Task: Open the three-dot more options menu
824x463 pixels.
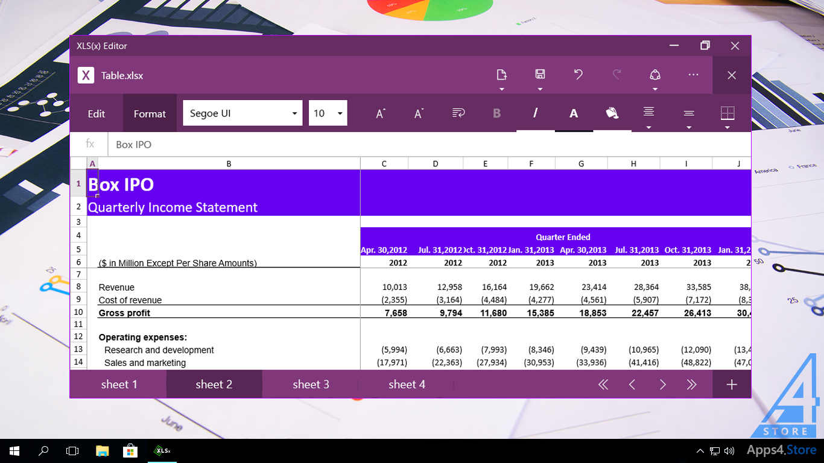Action: click(693, 75)
